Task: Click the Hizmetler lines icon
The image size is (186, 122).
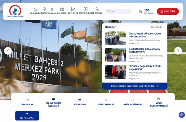Action: (x=80, y=100)
